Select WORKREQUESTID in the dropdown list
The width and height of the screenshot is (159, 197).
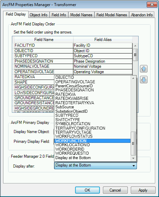click(92, 153)
